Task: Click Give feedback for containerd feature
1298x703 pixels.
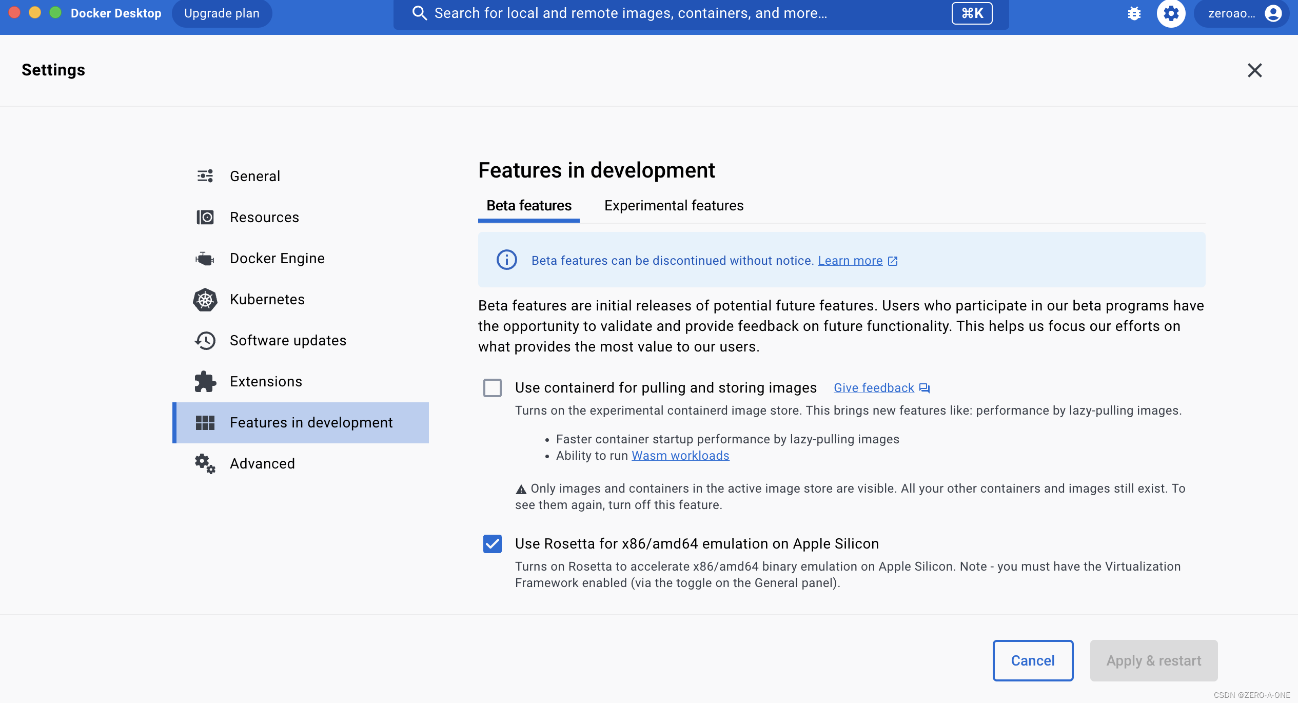Action: click(874, 387)
